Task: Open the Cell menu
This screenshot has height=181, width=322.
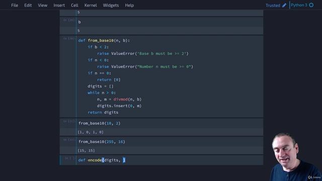Action: pos(74,6)
